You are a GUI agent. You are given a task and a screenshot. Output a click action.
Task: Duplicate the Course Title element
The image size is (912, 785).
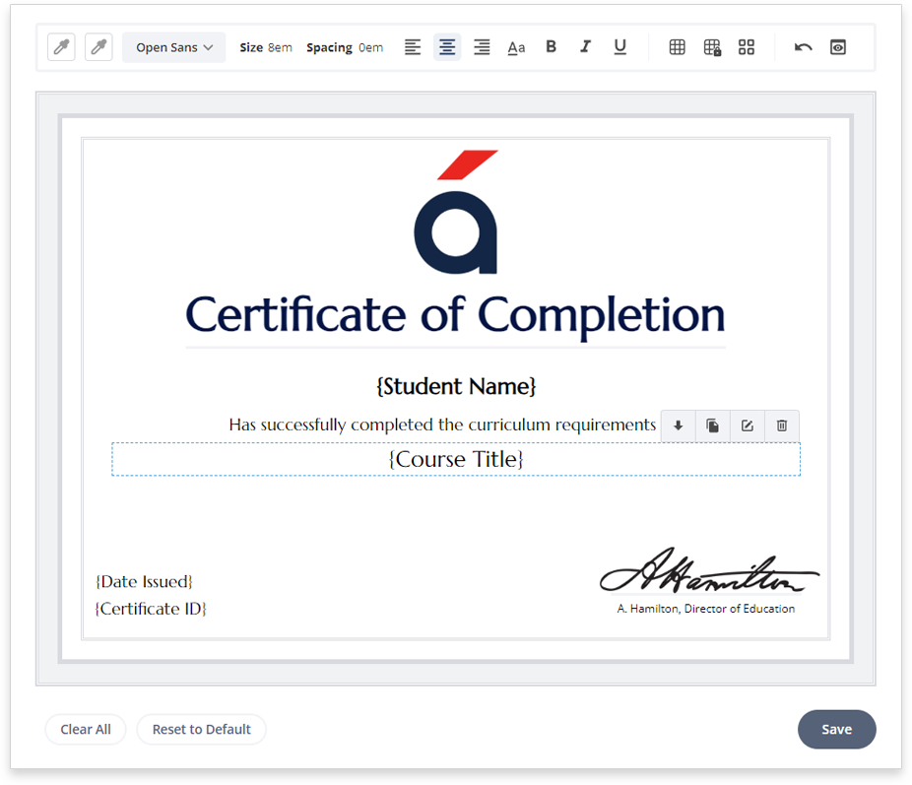point(712,425)
